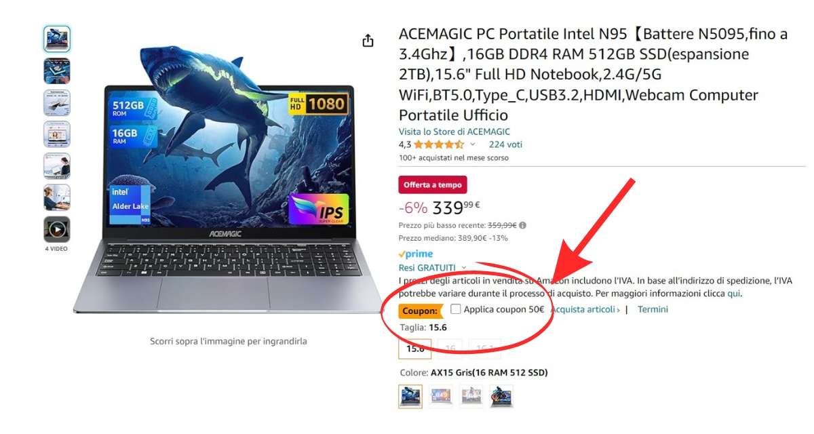Open the Acquista articoli chevron link
The width and height of the screenshot is (814, 434).
point(585,309)
